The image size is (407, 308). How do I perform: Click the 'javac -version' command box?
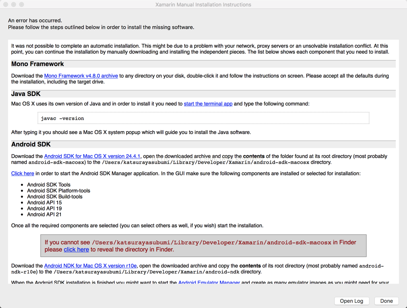[x=203, y=118]
